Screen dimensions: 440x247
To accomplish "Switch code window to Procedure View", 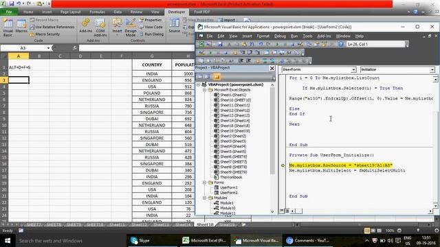I will pyautogui.click(x=282, y=211).
